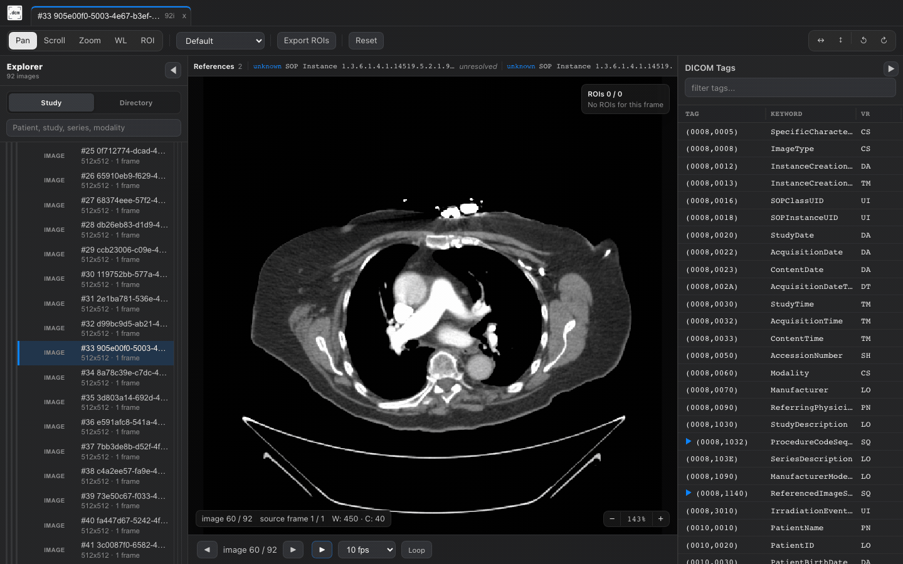The height and width of the screenshot is (564, 903).
Task: Select the Zoom tool
Action: click(90, 41)
